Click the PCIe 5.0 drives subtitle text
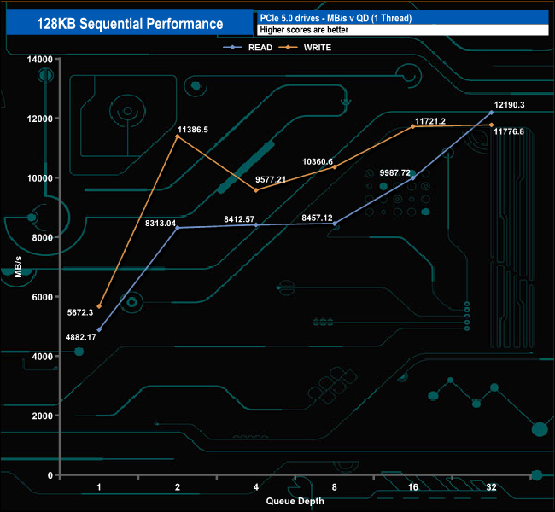This screenshot has height=512, width=555. (336, 18)
